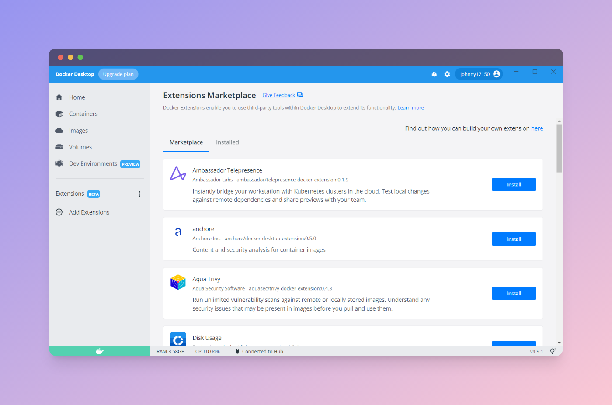Screen dimensions: 612x405
Task: Select Images in the sidebar
Action: tap(79, 130)
